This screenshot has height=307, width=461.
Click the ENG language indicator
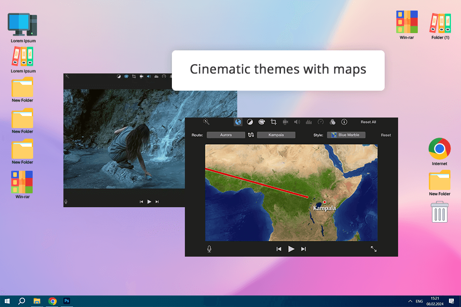point(419,301)
